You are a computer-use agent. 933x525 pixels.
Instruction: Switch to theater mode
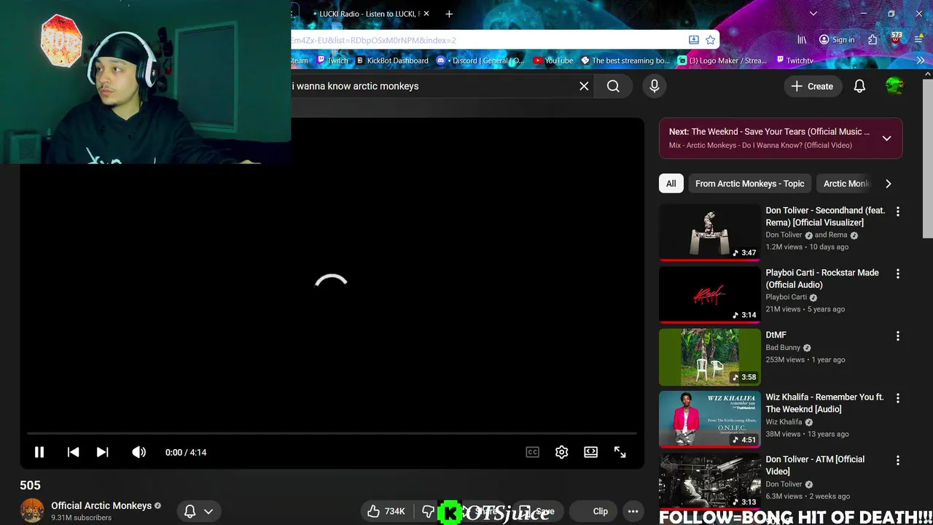(591, 452)
